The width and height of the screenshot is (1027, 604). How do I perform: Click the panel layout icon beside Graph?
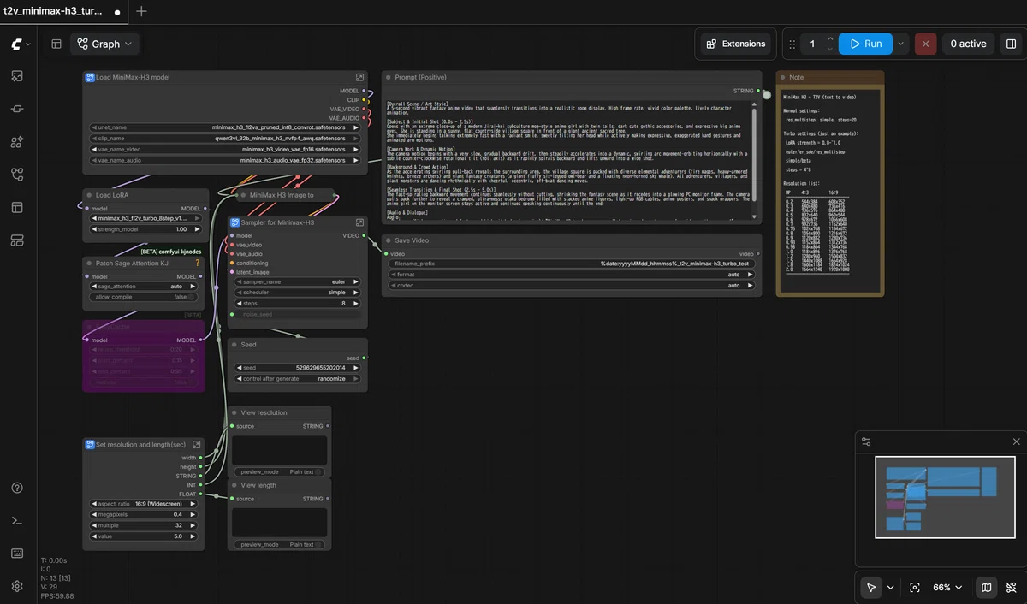tap(56, 44)
